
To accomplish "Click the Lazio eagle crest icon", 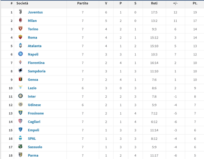I will (20, 87).
